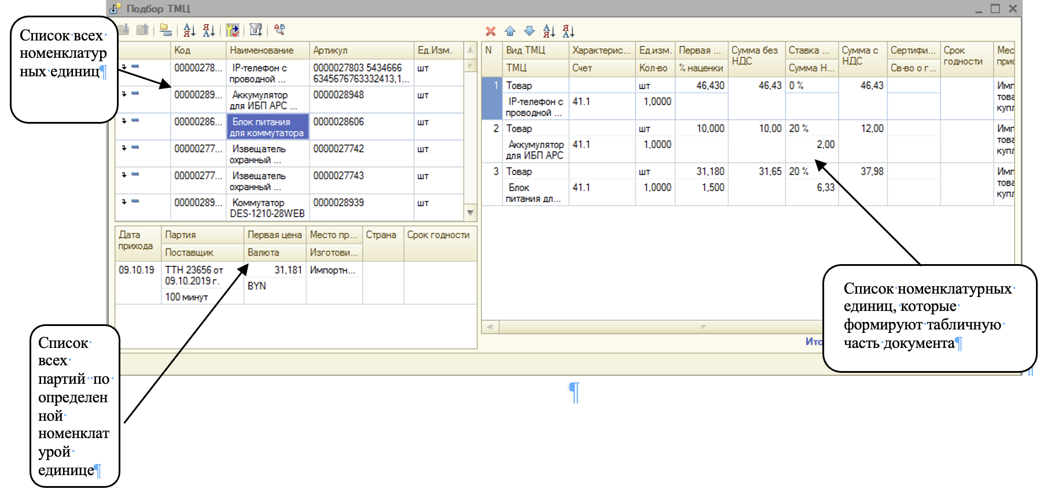Click the hierarchical folder view icon

pyautogui.click(x=166, y=30)
